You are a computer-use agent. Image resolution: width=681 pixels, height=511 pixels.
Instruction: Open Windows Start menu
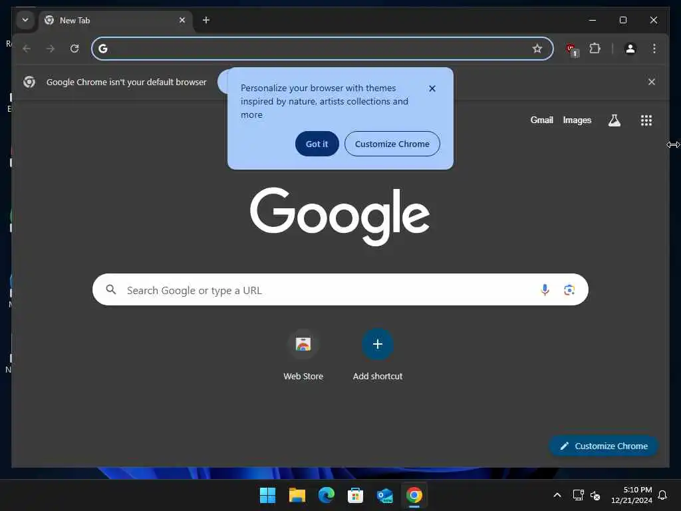click(x=267, y=495)
